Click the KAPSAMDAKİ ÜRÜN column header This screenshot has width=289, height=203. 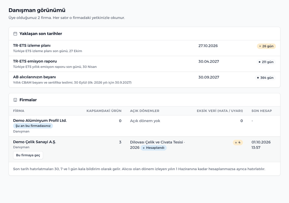[104, 111]
